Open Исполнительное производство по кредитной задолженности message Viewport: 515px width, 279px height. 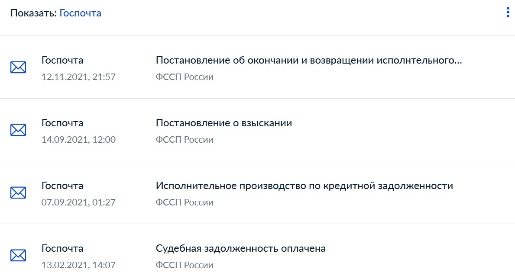(304, 186)
